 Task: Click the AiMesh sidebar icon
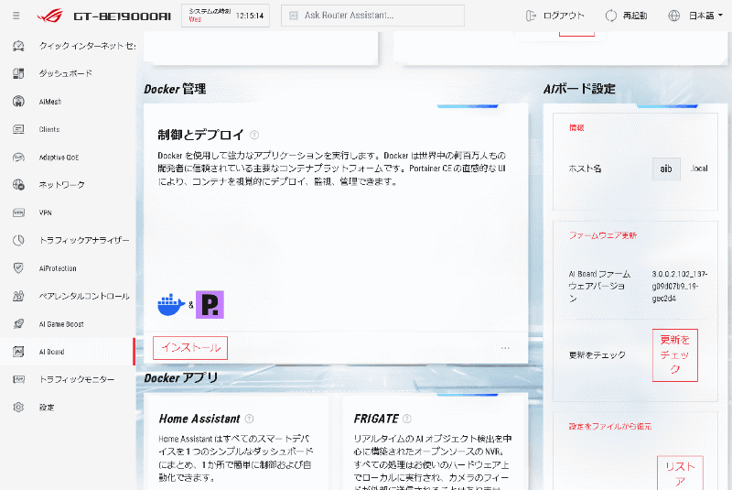click(x=18, y=102)
